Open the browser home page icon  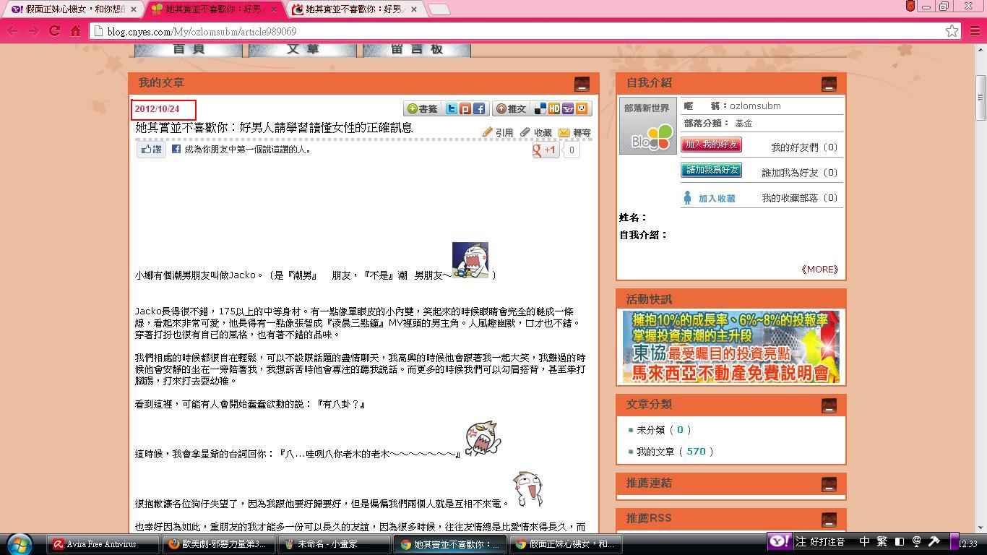(75, 31)
